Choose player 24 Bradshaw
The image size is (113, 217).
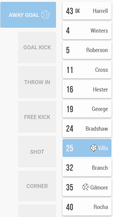87,129
